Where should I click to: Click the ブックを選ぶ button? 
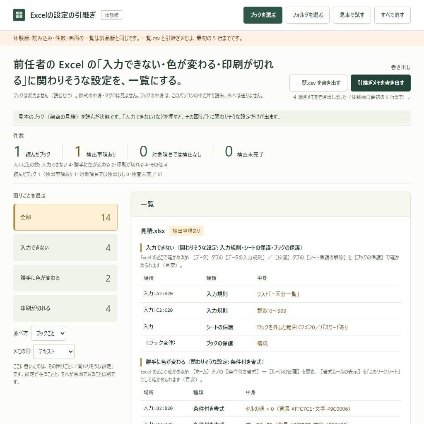(263, 15)
